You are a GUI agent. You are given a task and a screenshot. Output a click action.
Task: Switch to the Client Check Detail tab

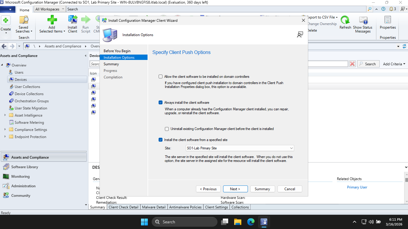123,207
